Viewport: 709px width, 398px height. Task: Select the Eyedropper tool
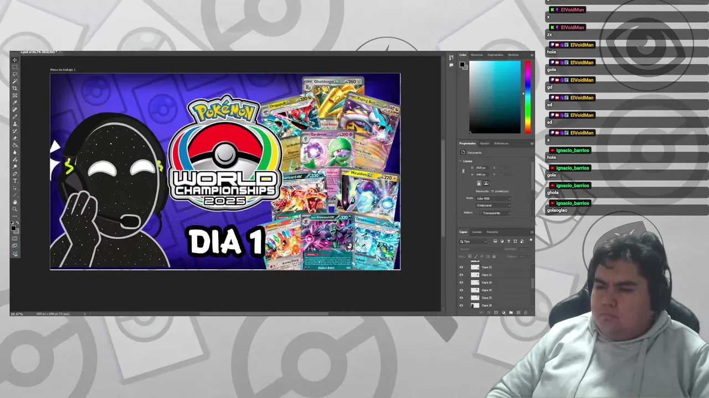[15, 102]
